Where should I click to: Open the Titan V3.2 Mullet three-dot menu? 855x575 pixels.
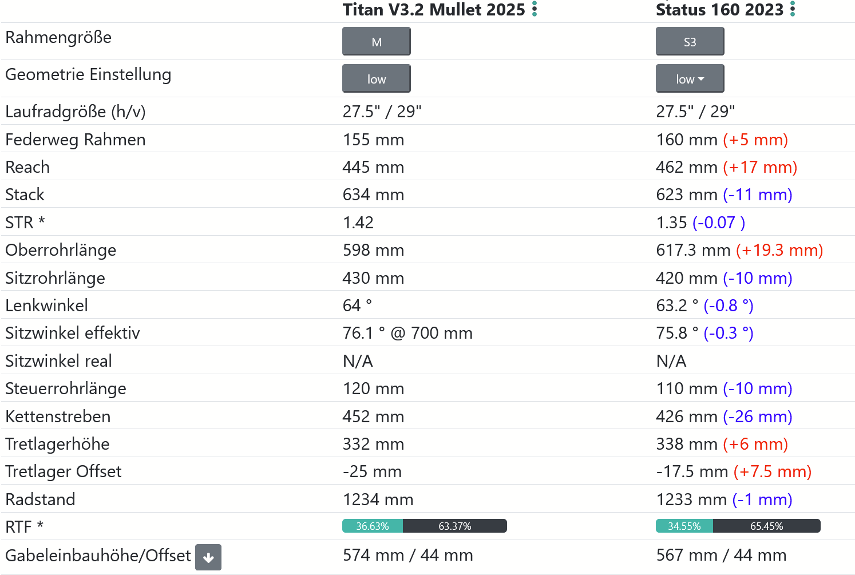coord(535,9)
